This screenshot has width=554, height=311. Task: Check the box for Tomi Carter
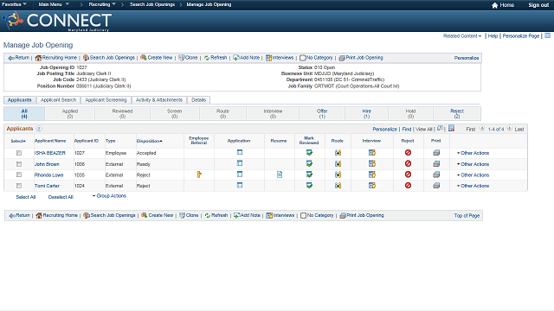[x=19, y=186]
